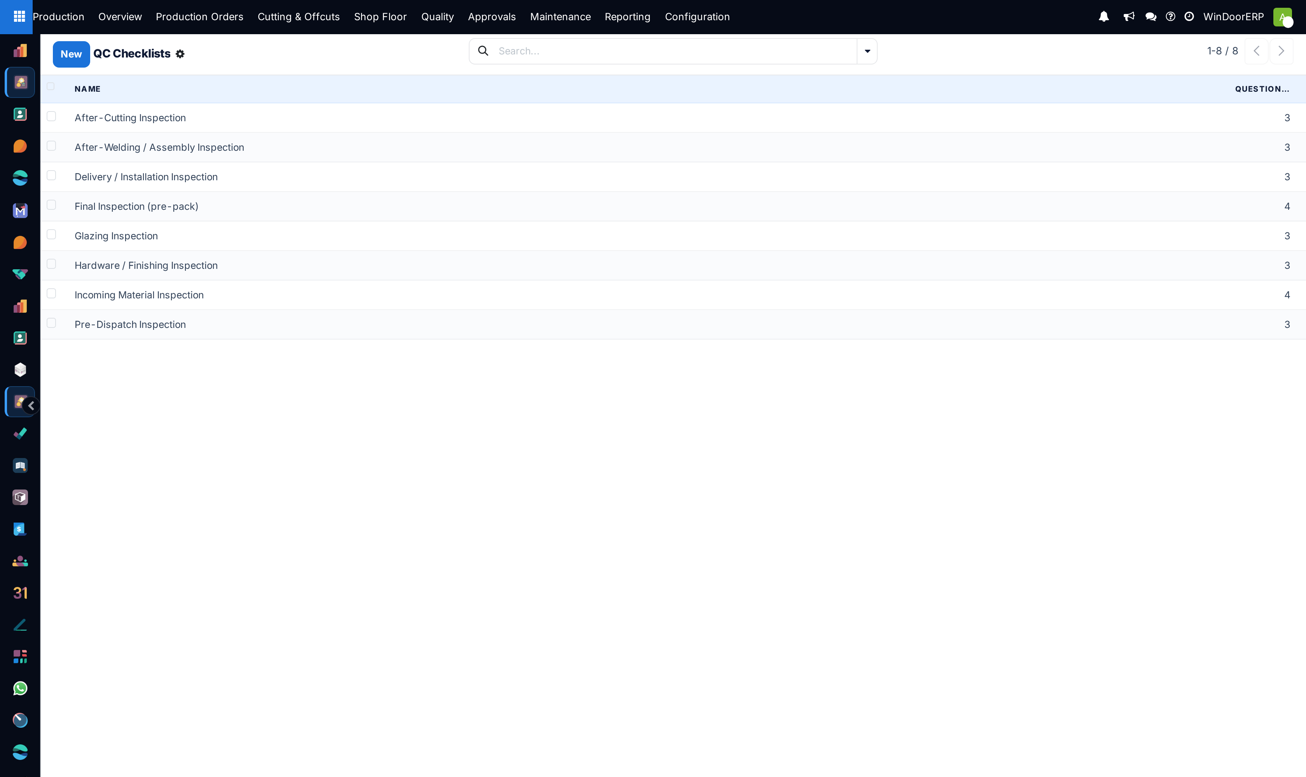Click the 1-8 / 8 pager counter
The width and height of the screenshot is (1306, 777).
1222,51
